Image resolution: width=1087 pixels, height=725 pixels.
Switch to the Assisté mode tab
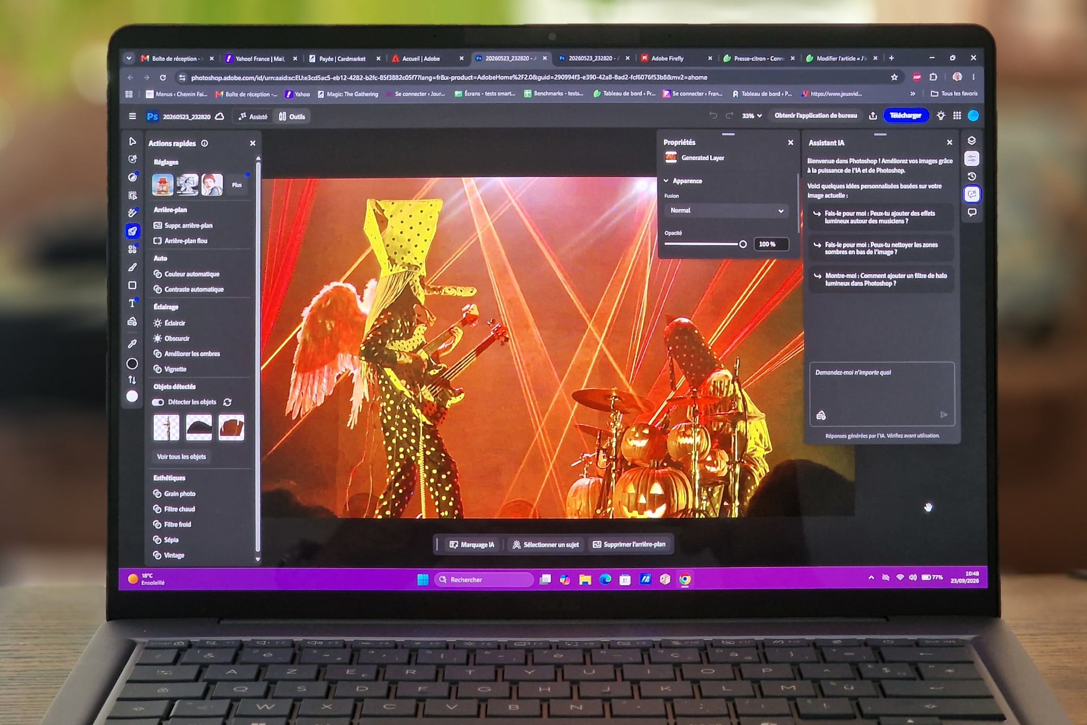coord(253,117)
